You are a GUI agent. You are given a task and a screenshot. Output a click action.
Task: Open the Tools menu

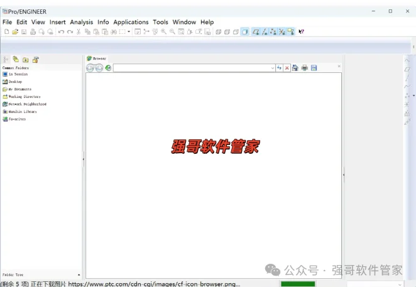click(160, 22)
